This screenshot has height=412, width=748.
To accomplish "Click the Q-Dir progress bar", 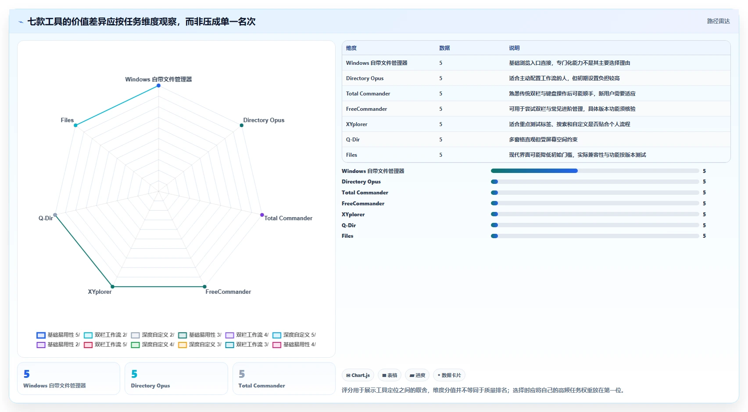I will click(x=595, y=225).
